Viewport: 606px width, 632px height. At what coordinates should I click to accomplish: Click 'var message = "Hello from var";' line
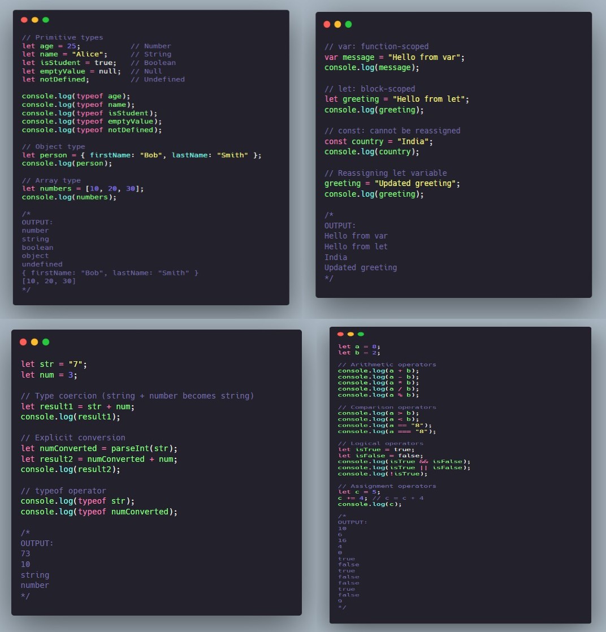pyautogui.click(x=395, y=57)
